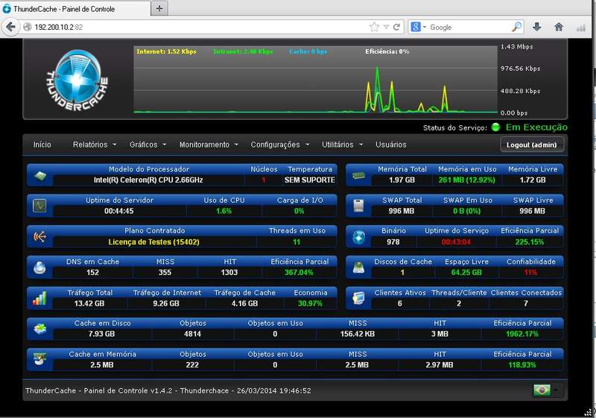Click the SWAP Total disk icon
Screen dimensions: 596x418
(x=358, y=206)
